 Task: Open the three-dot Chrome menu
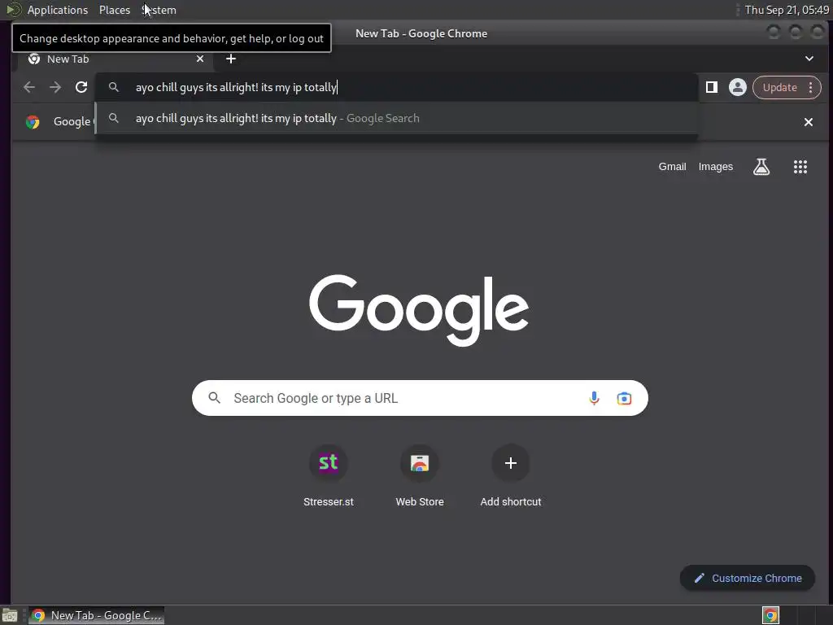[811, 87]
